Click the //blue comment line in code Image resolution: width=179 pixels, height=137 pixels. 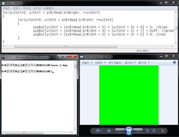(x=100, y=27)
